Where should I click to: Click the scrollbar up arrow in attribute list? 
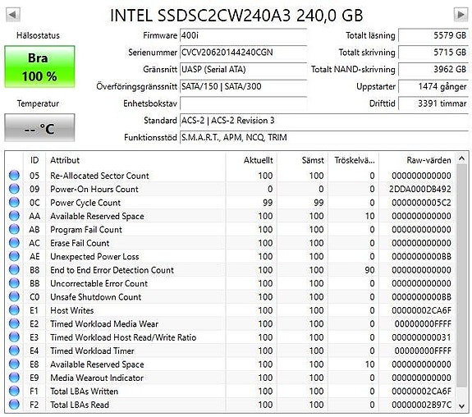coord(461,158)
